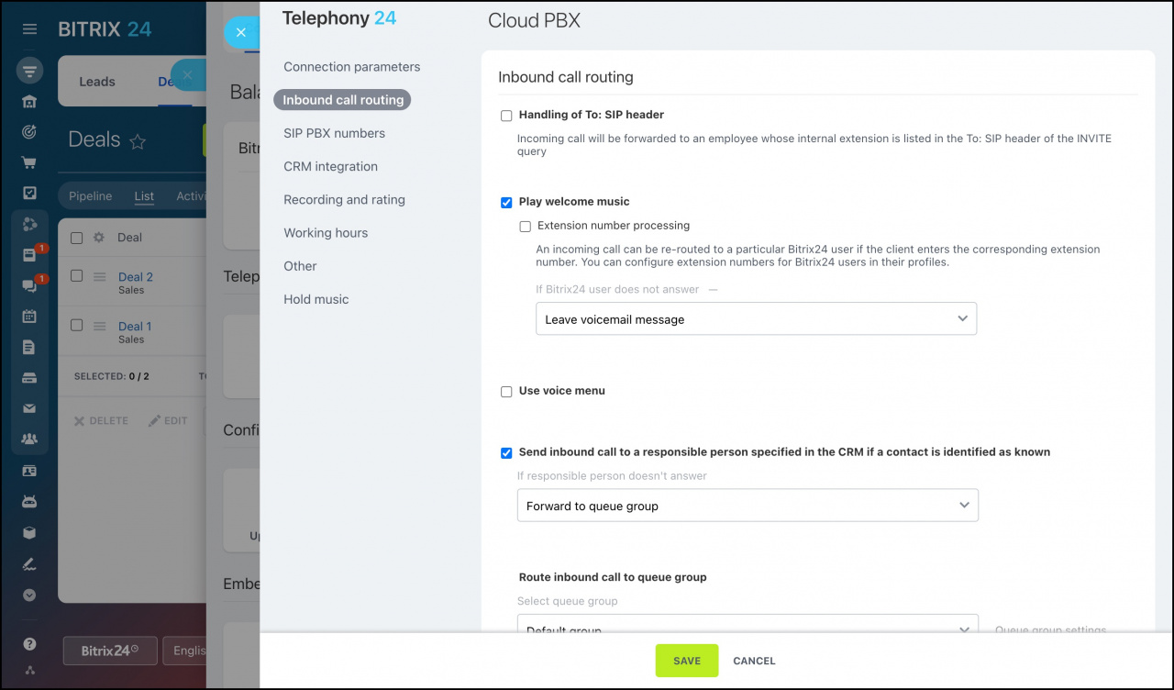This screenshot has height=690, width=1174.
Task: Open the tasks checkmark icon in sidebar
Action: point(29,193)
